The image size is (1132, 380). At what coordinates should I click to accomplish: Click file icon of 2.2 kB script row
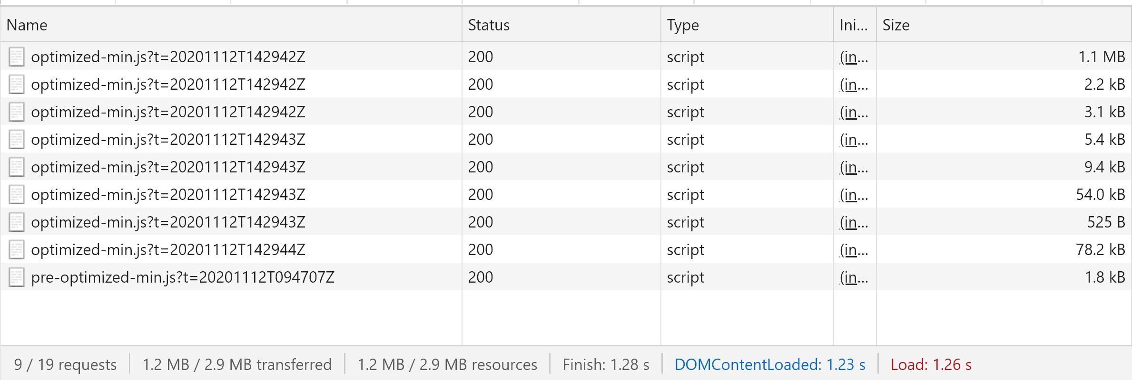click(x=17, y=85)
